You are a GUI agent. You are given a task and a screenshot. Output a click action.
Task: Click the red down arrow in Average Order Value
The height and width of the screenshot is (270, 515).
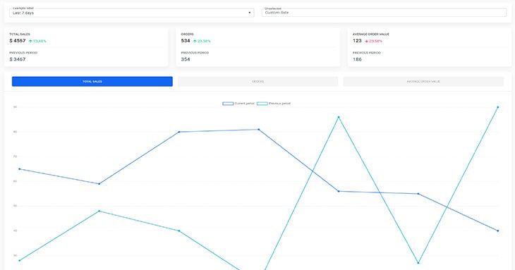[x=367, y=41]
